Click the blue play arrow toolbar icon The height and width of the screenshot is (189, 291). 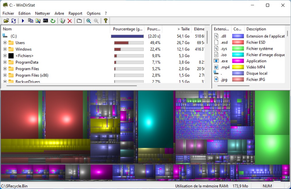23,21
